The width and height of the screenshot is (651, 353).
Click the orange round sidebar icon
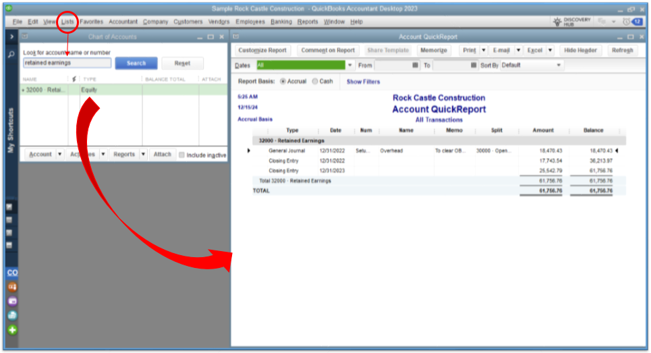click(12, 287)
